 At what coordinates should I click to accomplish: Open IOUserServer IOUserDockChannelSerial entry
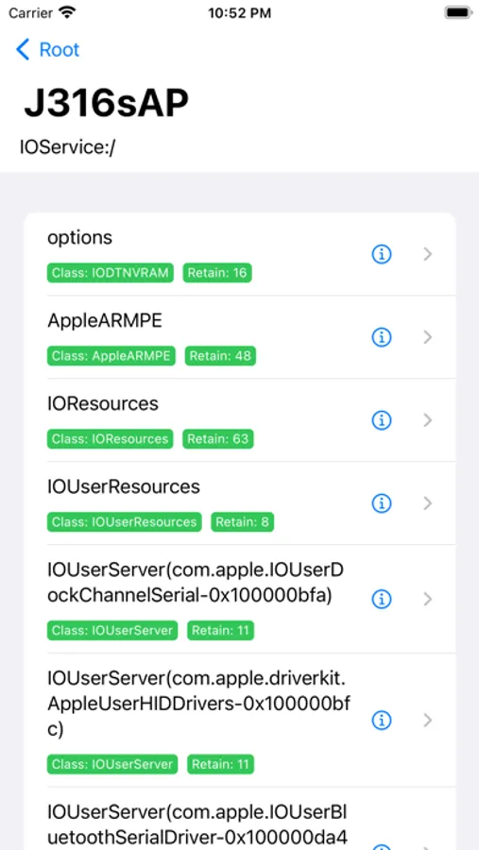[239, 599]
